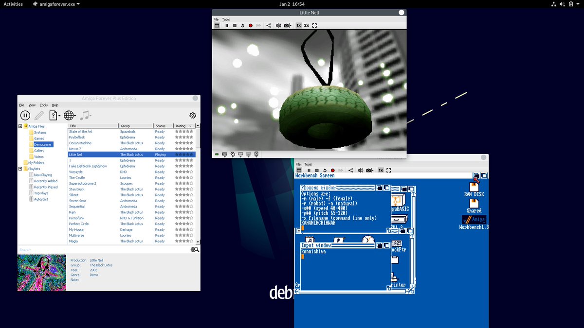584x328 pixels.
Task: Click rating stars for 'Magia'
Action: 184,241
